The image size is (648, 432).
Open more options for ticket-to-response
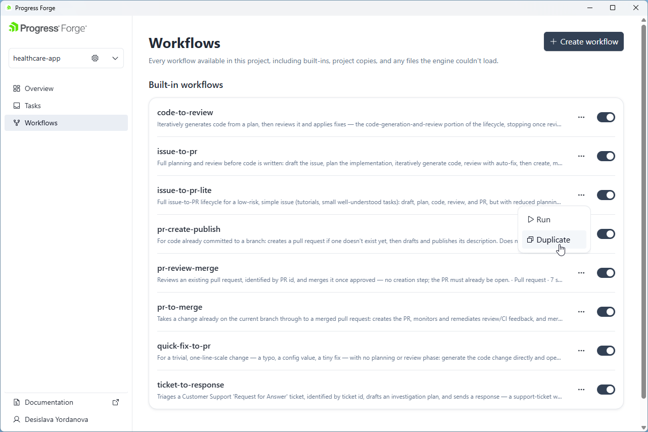(x=581, y=390)
